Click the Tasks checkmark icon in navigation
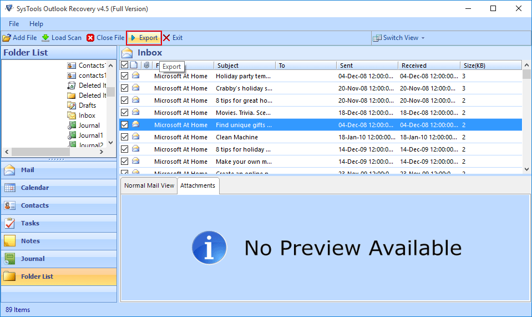532x317 pixels. 10,223
